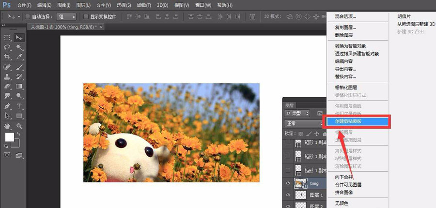This screenshot has height=208, width=436.
Task: Select the Healing Brush tool
Action: (x=7, y=67)
